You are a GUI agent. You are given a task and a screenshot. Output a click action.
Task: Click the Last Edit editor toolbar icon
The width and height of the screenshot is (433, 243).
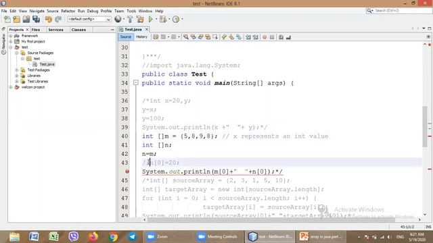(x=156, y=37)
